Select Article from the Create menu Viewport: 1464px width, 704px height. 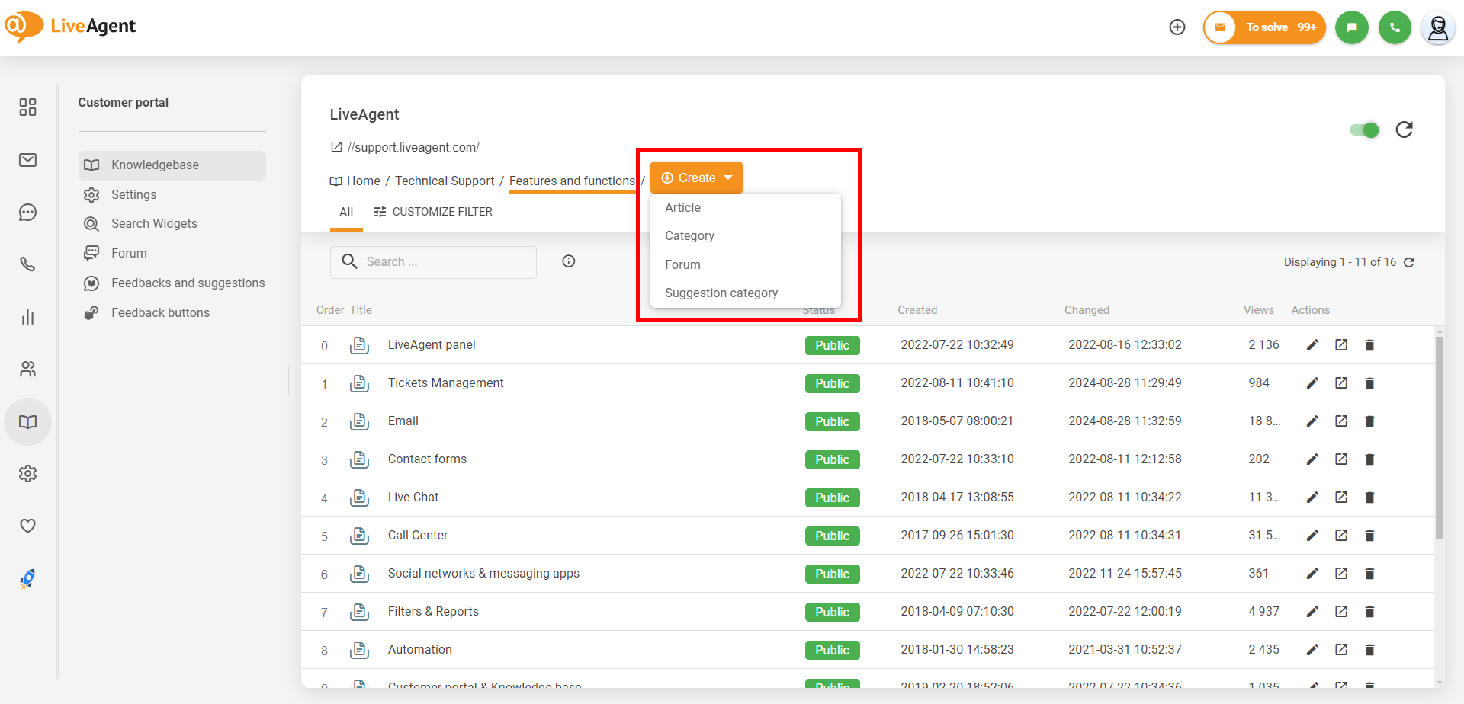682,207
